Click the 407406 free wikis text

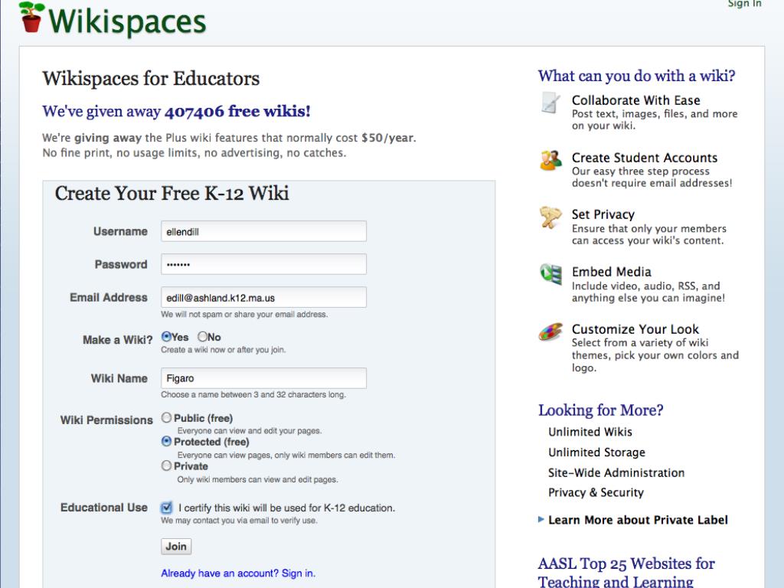click(x=237, y=111)
